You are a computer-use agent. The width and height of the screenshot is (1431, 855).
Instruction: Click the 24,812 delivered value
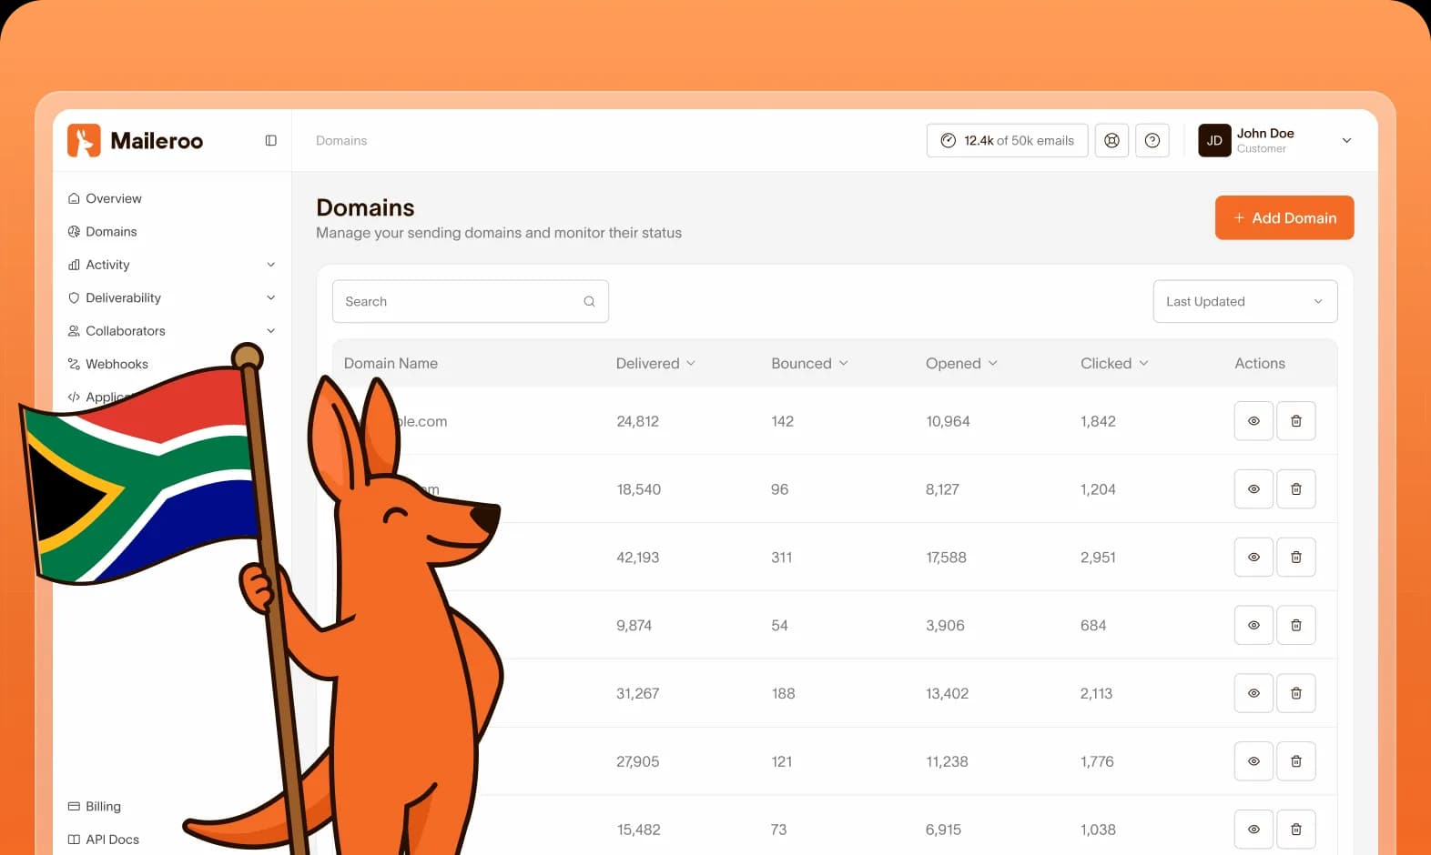[x=637, y=421]
